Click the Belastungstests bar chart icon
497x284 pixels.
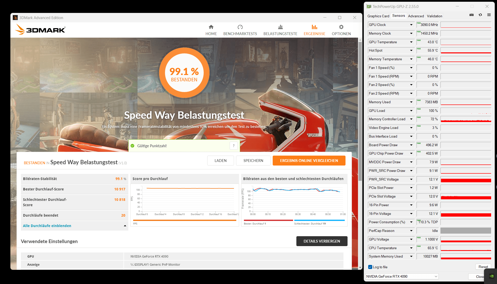280,27
